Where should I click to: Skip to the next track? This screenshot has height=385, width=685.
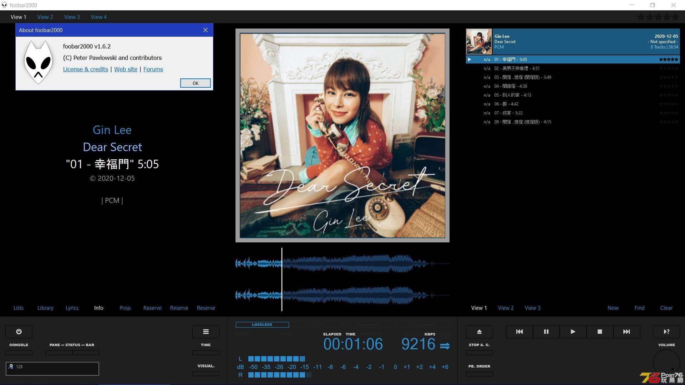click(x=626, y=332)
